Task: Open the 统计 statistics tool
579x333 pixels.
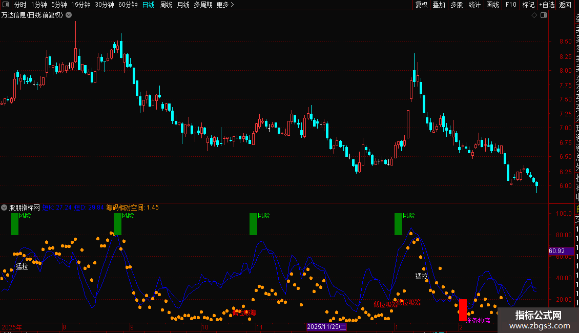Action: [474, 5]
